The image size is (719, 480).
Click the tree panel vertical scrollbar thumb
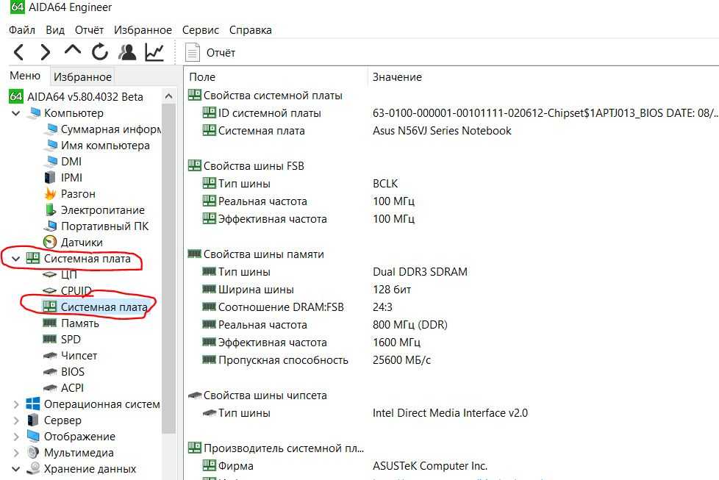[169, 268]
